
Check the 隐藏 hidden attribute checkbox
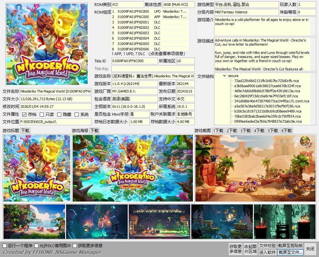click(59, 115)
